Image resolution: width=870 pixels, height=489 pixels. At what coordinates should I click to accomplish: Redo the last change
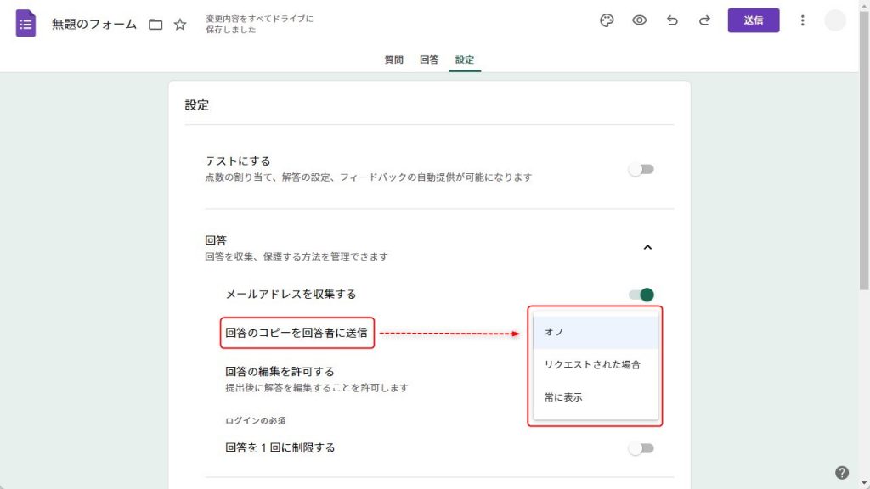point(704,20)
